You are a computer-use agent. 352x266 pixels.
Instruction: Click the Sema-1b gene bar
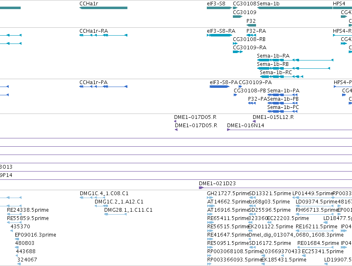point(295,8)
